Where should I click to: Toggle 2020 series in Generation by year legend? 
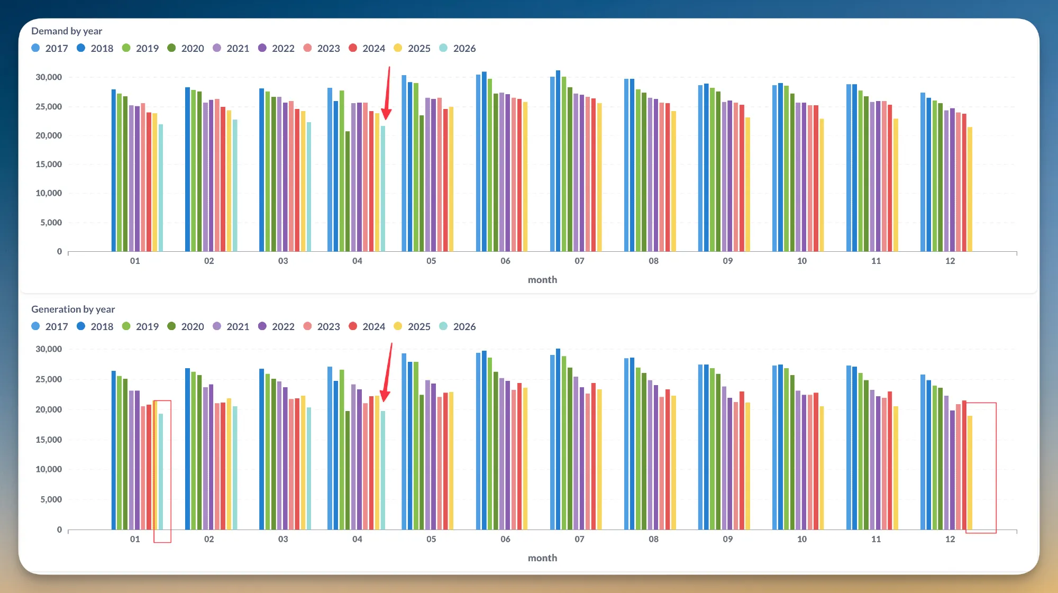click(186, 326)
